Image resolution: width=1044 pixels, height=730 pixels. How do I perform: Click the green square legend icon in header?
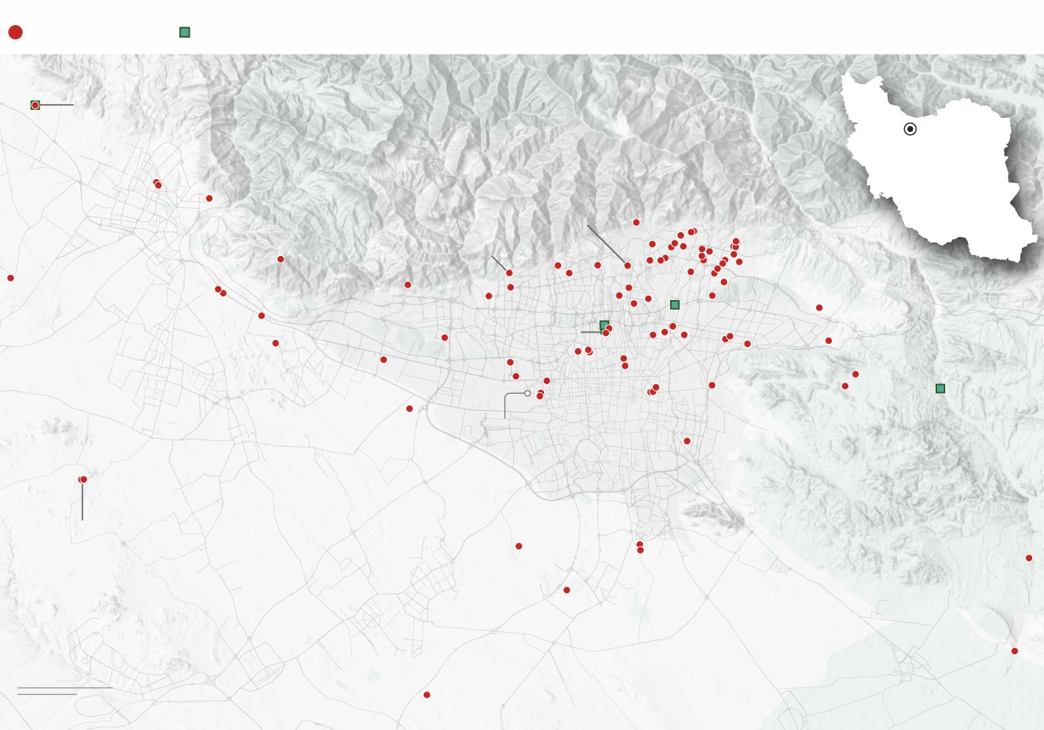(184, 32)
